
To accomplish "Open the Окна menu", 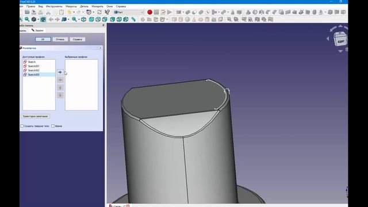I will tap(110, 6).
